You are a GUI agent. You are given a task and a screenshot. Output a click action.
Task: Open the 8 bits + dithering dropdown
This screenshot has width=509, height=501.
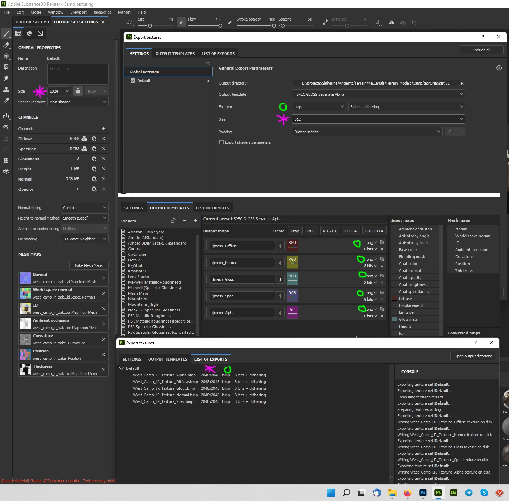click(x=407, y=106)
